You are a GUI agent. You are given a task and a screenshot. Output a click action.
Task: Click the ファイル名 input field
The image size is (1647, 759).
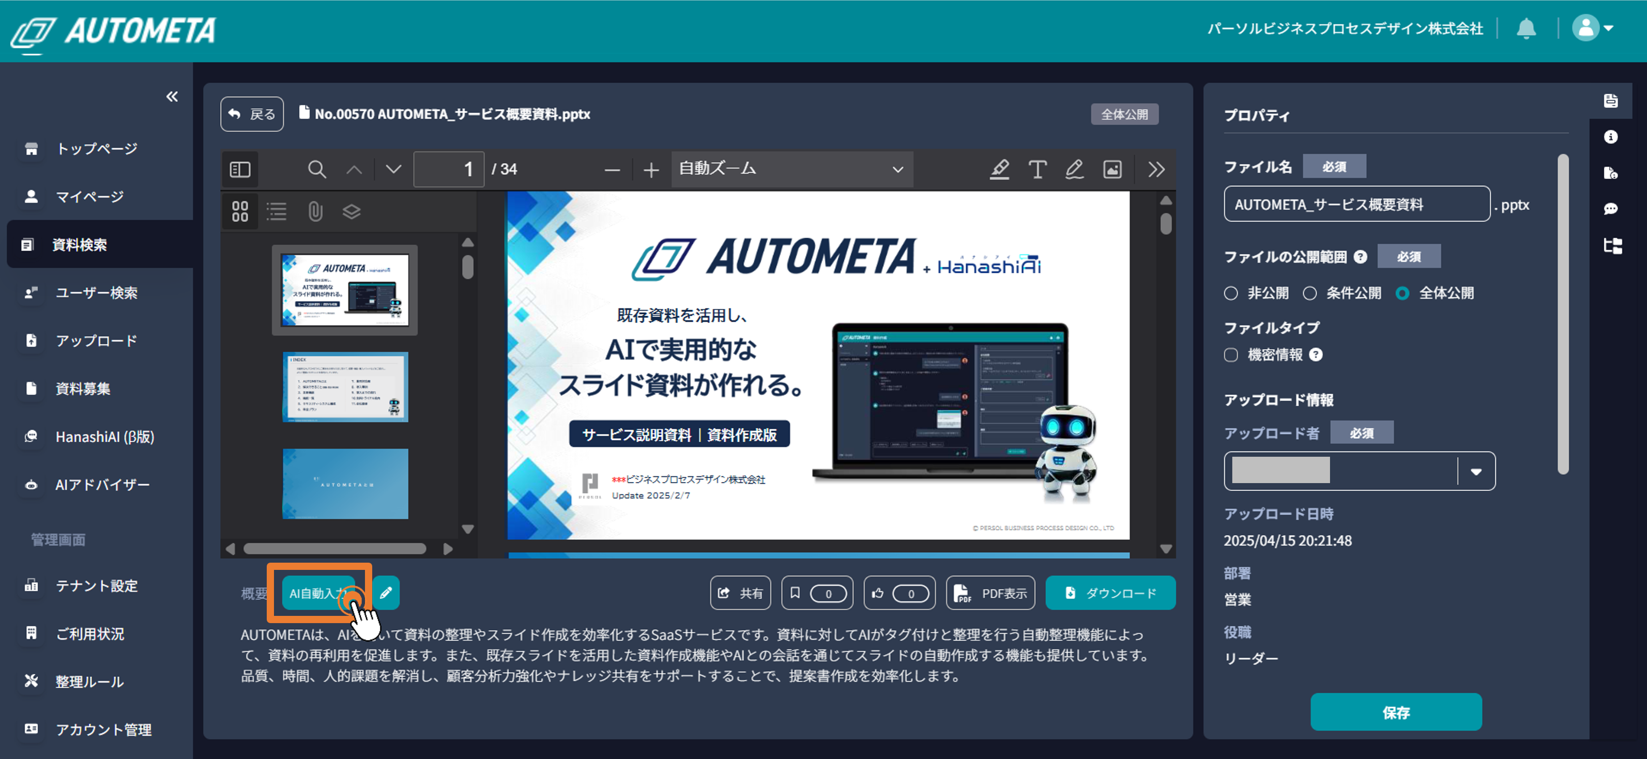point(1356,205)
